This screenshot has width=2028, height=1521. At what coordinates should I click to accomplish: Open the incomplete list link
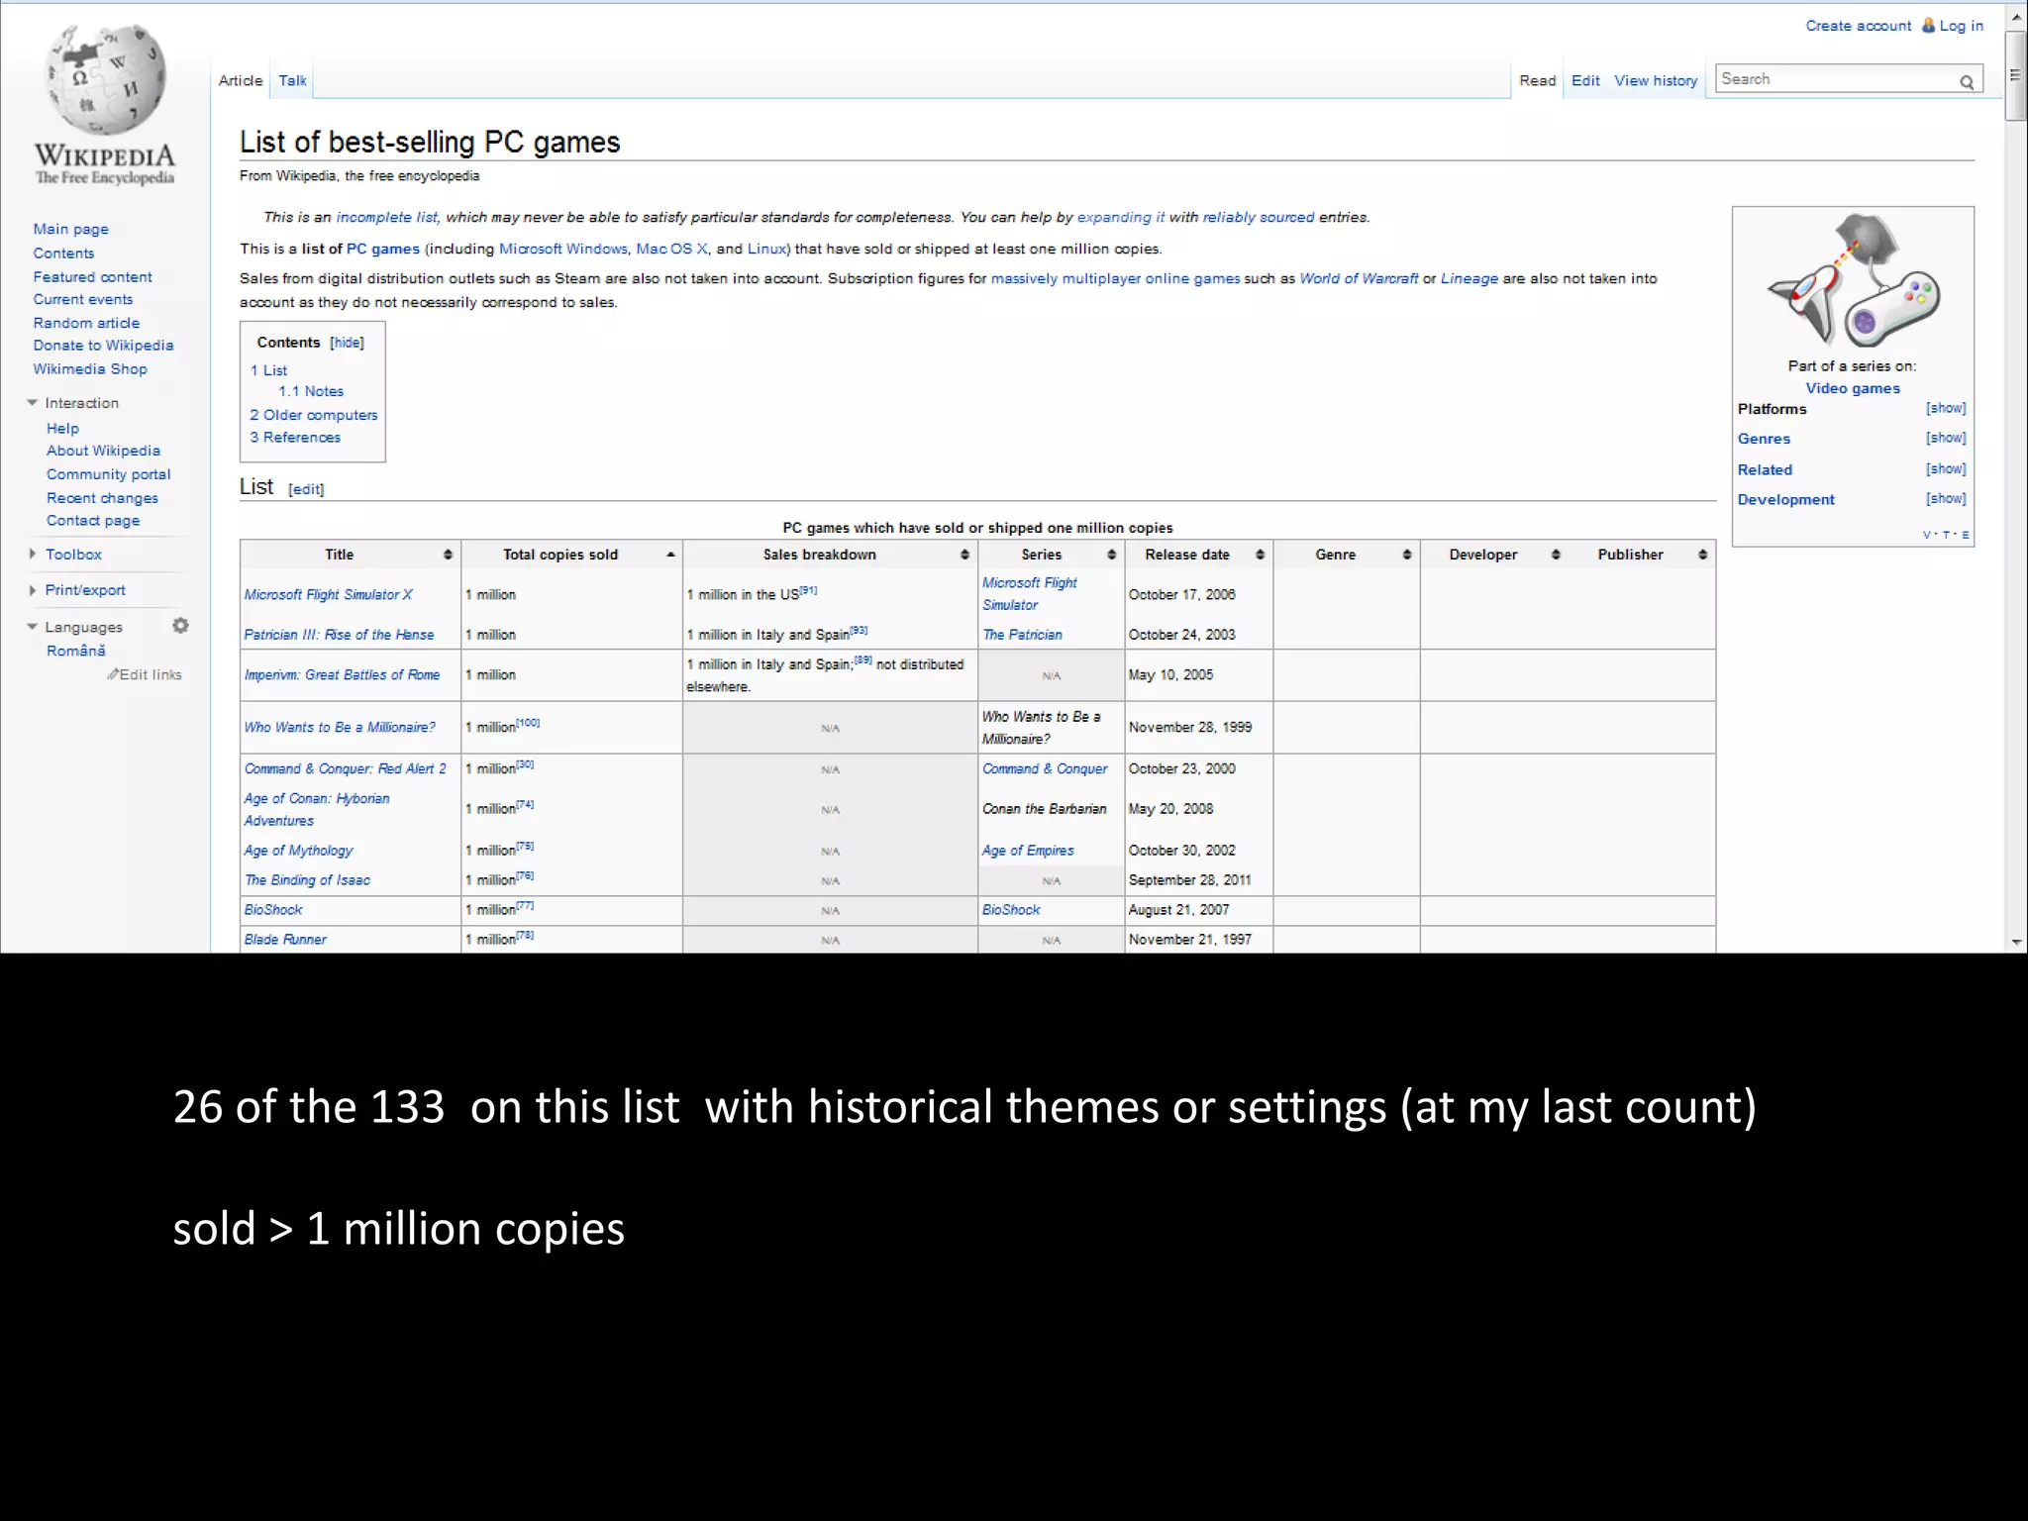(386, 217)
